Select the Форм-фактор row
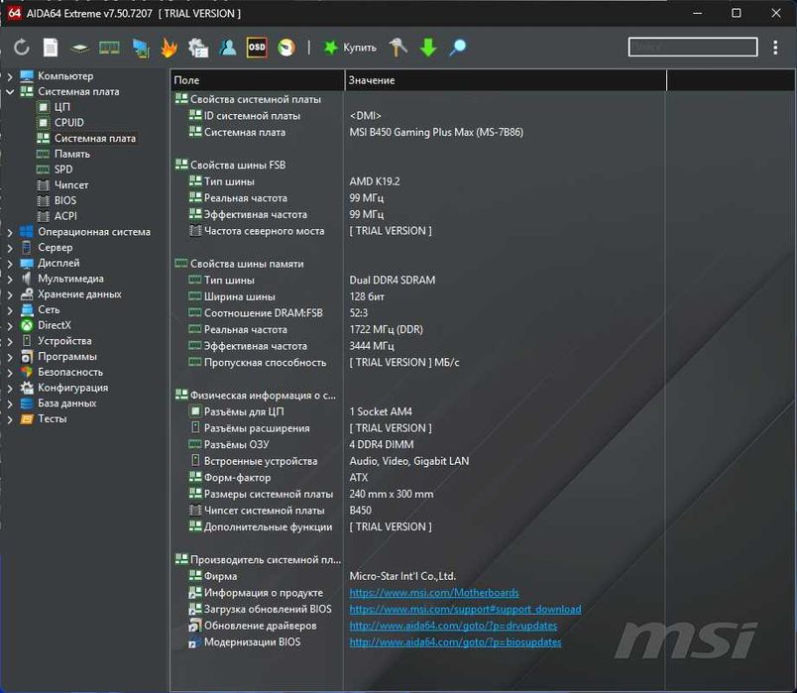The width and height of the screenshot is (797, 693). click(x=417, y=478)
